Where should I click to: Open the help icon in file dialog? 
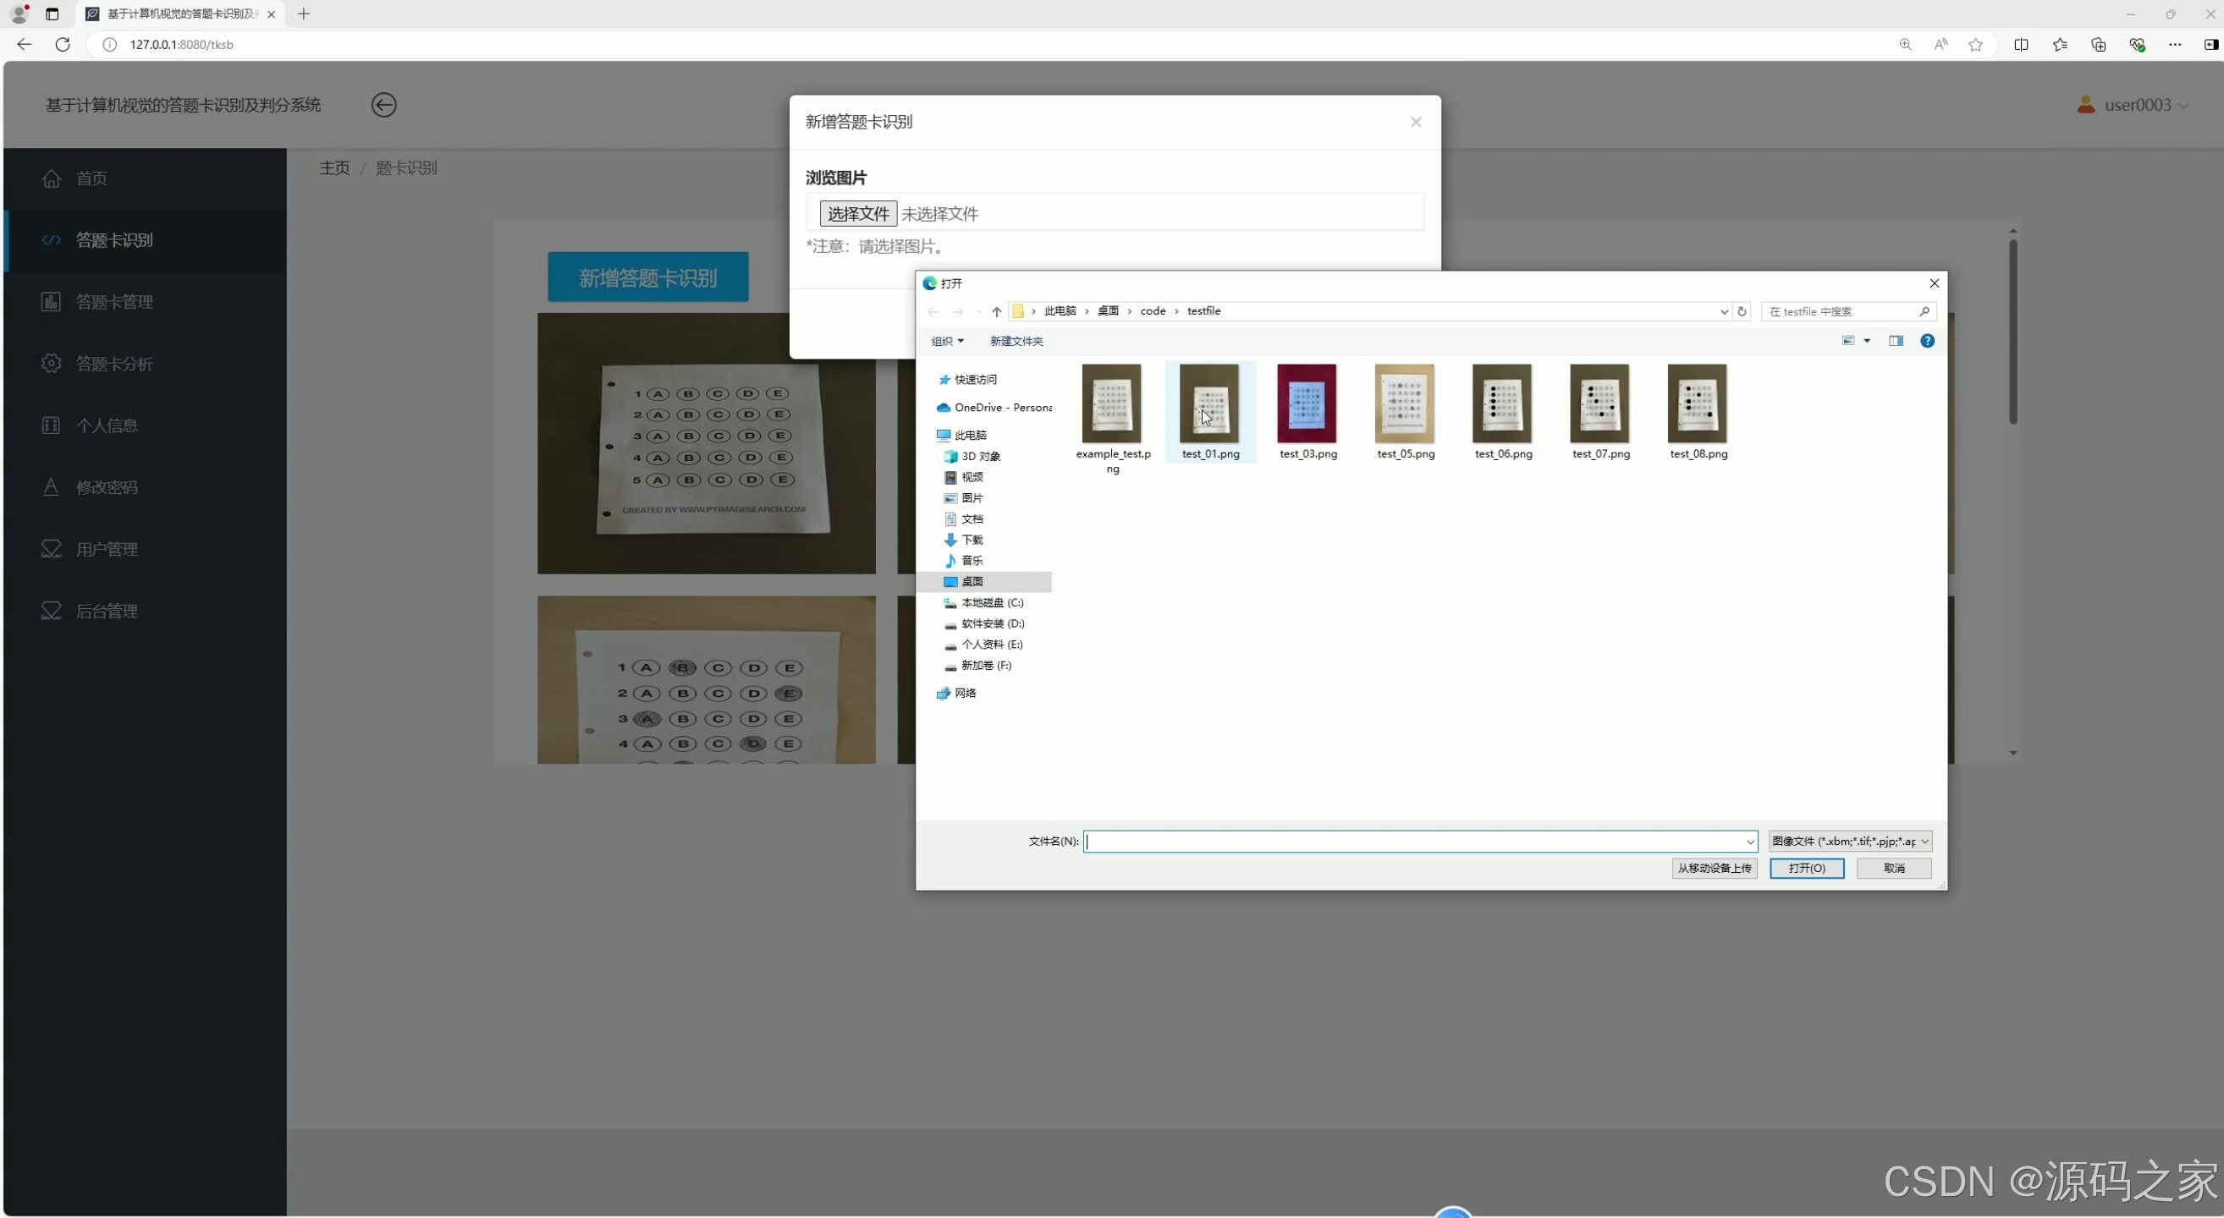[x=1926, y=341]
